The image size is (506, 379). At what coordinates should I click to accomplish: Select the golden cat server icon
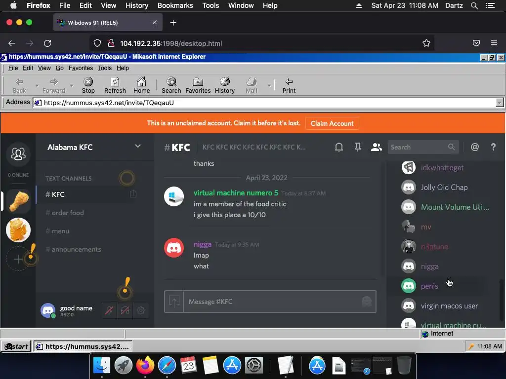18,230
